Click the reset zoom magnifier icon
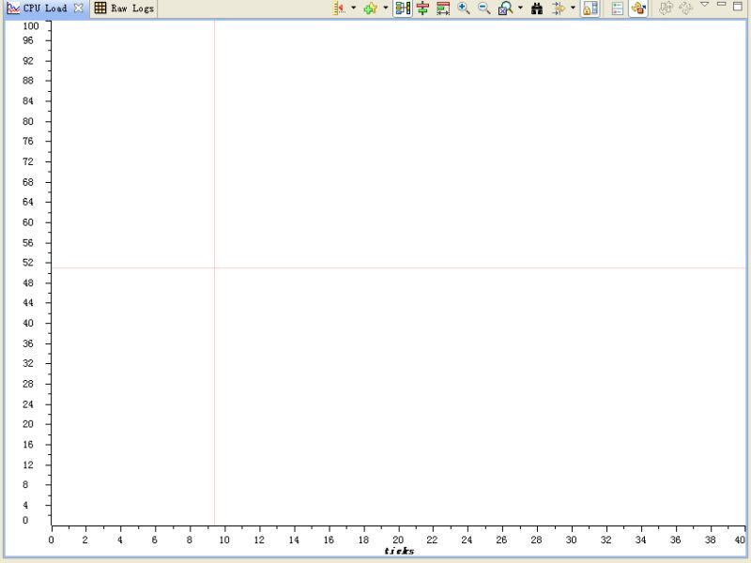Image resolution: width=751 pixels, height=563 pixels. click(x=505, y=8)
